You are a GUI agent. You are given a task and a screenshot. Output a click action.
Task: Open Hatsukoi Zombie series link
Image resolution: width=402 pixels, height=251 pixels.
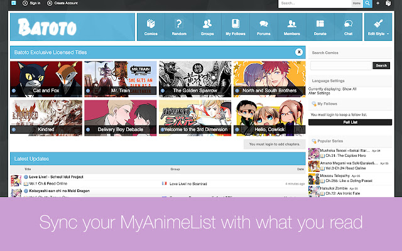click(x=334, y=188)
